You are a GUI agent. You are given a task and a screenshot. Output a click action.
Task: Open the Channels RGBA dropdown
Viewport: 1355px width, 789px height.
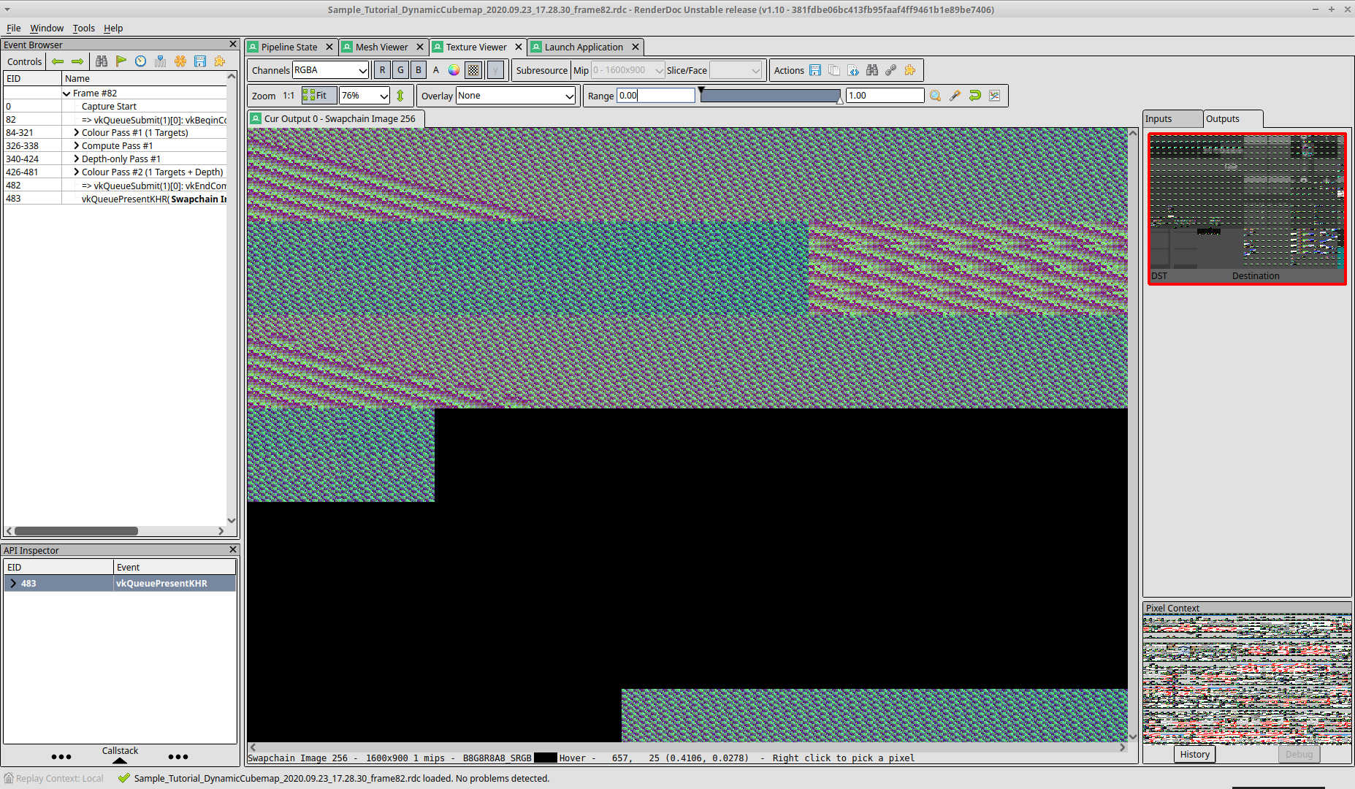click(x=330, y=70)
